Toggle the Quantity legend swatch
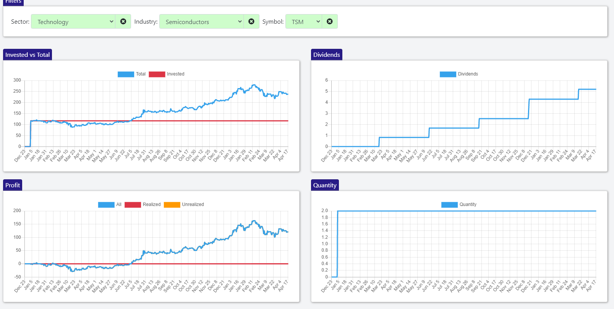This screenshot has width=614, height=309. pyautogui.click(x=449, y=204)
